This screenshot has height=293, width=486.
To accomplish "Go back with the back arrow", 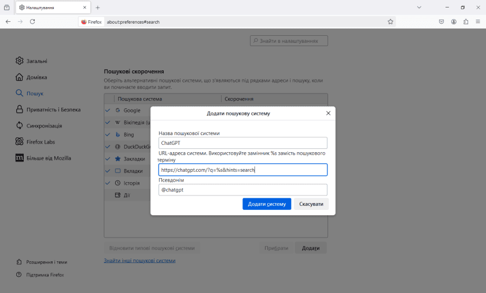I will 8,22.
